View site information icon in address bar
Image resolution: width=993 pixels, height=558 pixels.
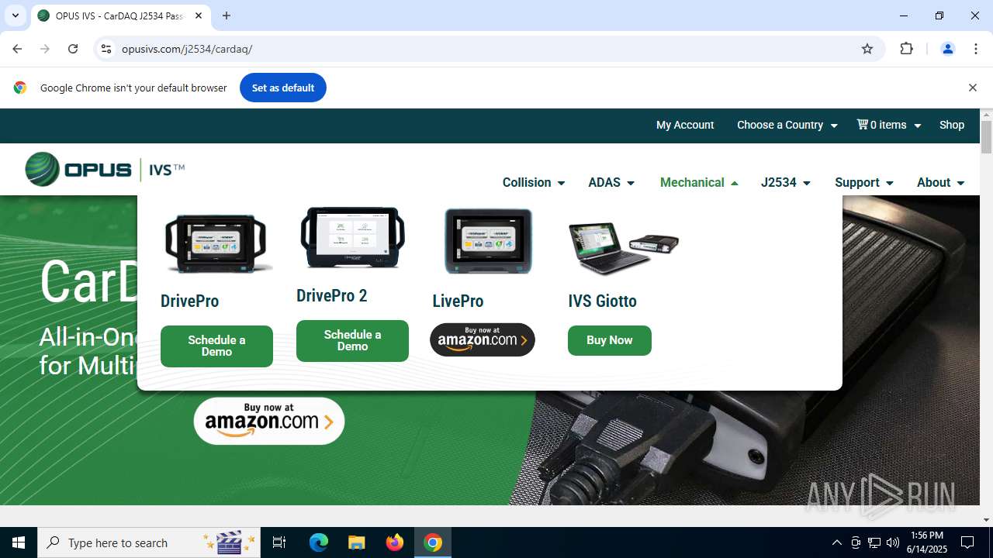tap(107, 49)
